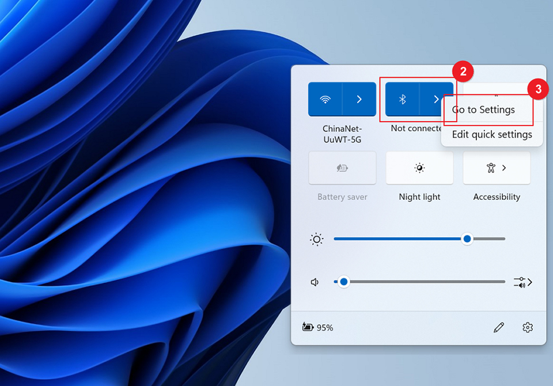
Task: Select the Night light icon
Action: (419, 168)
